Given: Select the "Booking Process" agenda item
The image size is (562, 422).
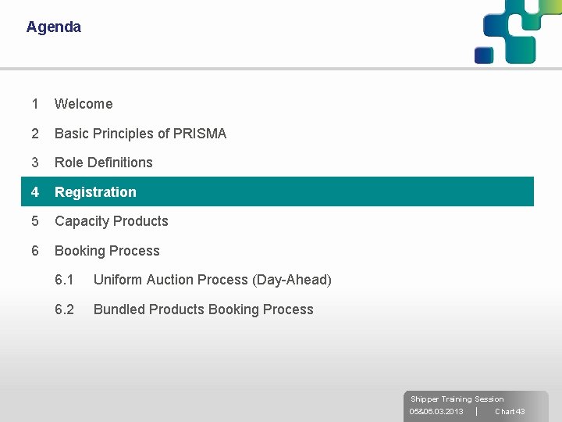Looking at the screenshot, I should 107,251.
